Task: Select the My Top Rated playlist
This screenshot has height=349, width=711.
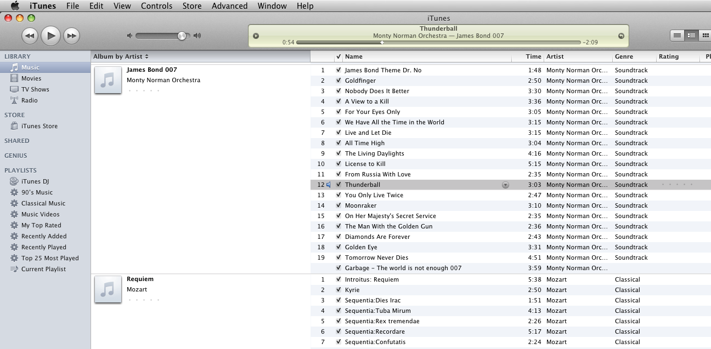Action: [46, 225]
